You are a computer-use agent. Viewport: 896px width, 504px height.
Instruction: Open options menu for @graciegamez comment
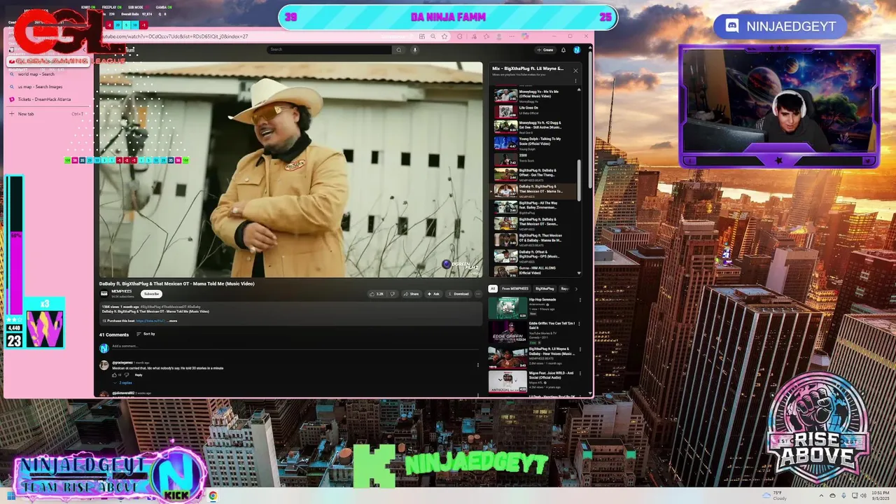478,365
